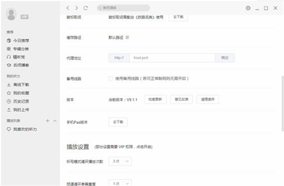Add a new playlist with the plus icon
The height and width of the screenshot is (186, 284).
(x=48, y=121)
